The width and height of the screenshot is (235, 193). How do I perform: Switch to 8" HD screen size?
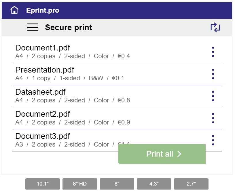pyautogui.click(x=80, y=184)
